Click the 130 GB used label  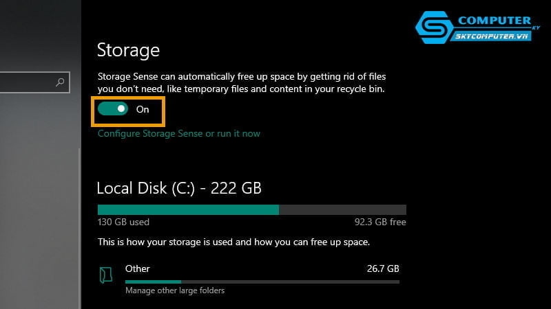click(123, 222)
